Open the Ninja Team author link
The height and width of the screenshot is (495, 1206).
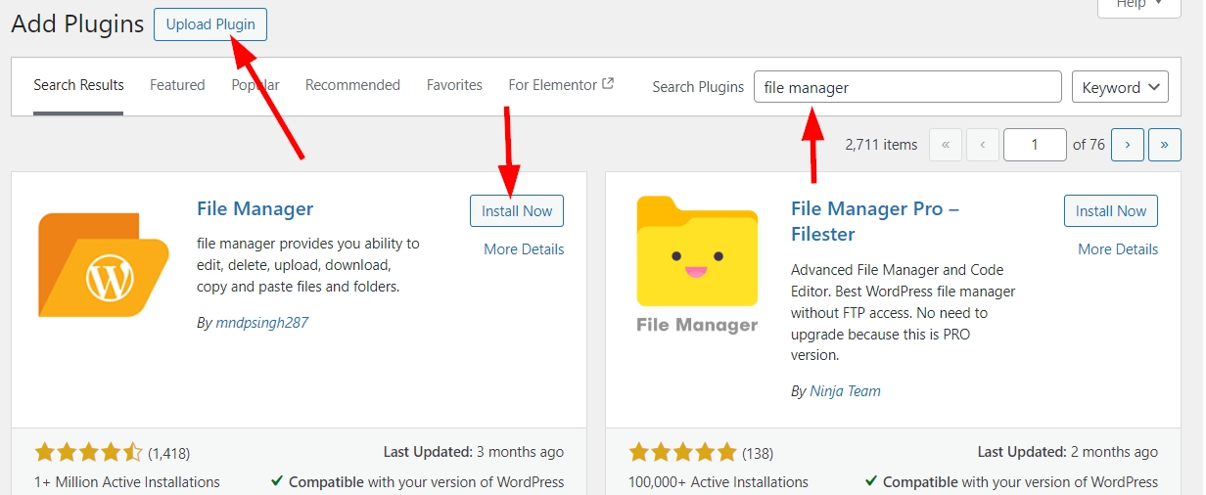[845, 391]
